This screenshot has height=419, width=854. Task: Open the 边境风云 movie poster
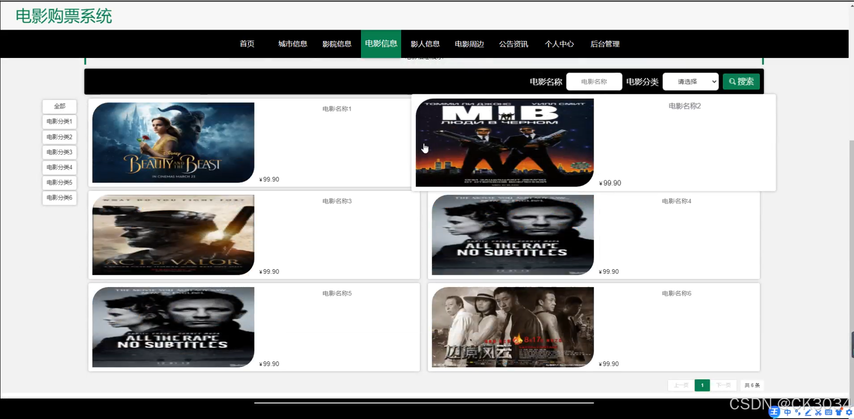[513, 327]
